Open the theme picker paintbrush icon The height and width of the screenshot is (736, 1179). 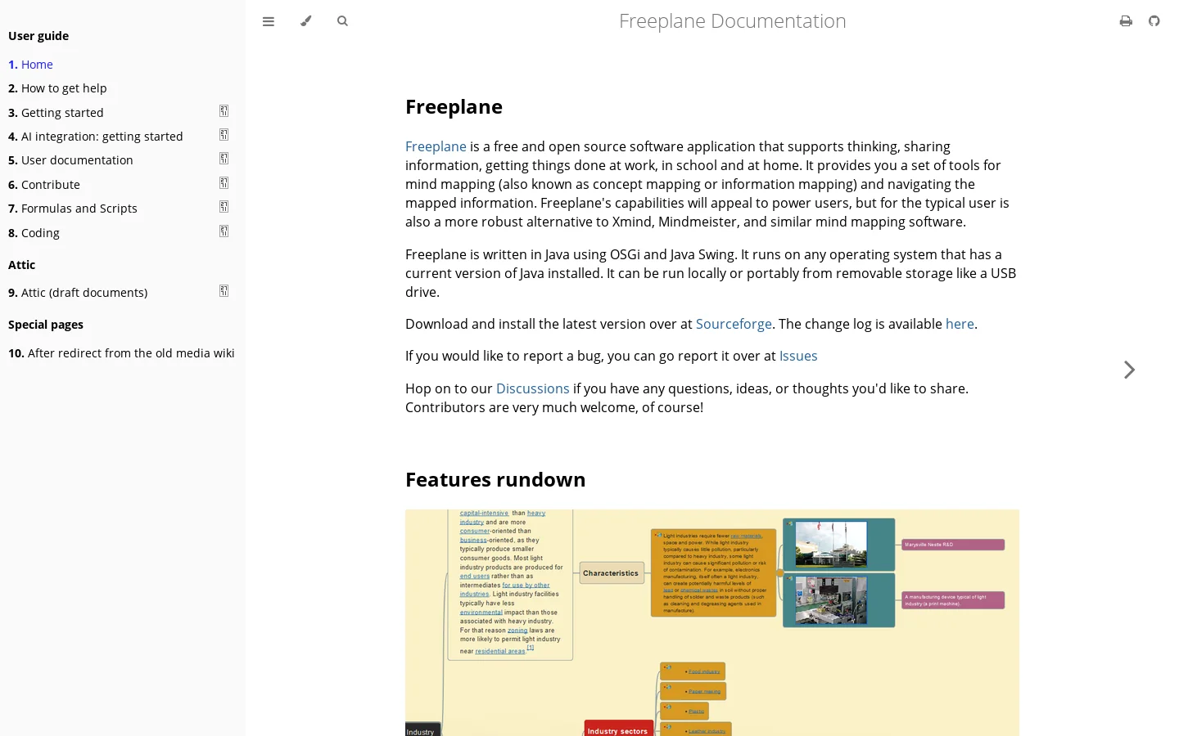(305, 21)
